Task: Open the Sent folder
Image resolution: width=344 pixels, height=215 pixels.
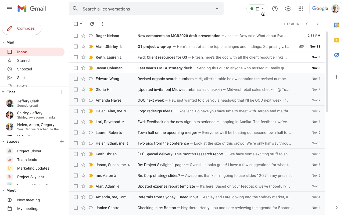Action: [32, 78]
